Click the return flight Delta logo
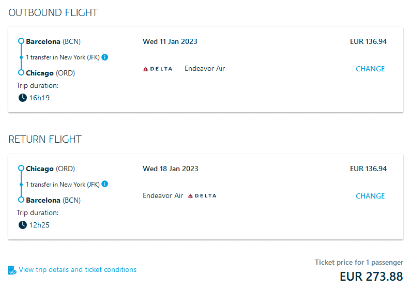411x289 pixels. (x=202, y=196)
